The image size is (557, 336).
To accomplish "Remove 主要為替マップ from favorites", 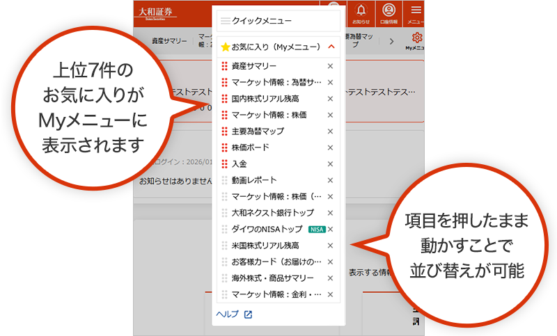I will (x=330, y=131).
